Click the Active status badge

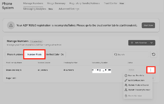pos(131,70)
